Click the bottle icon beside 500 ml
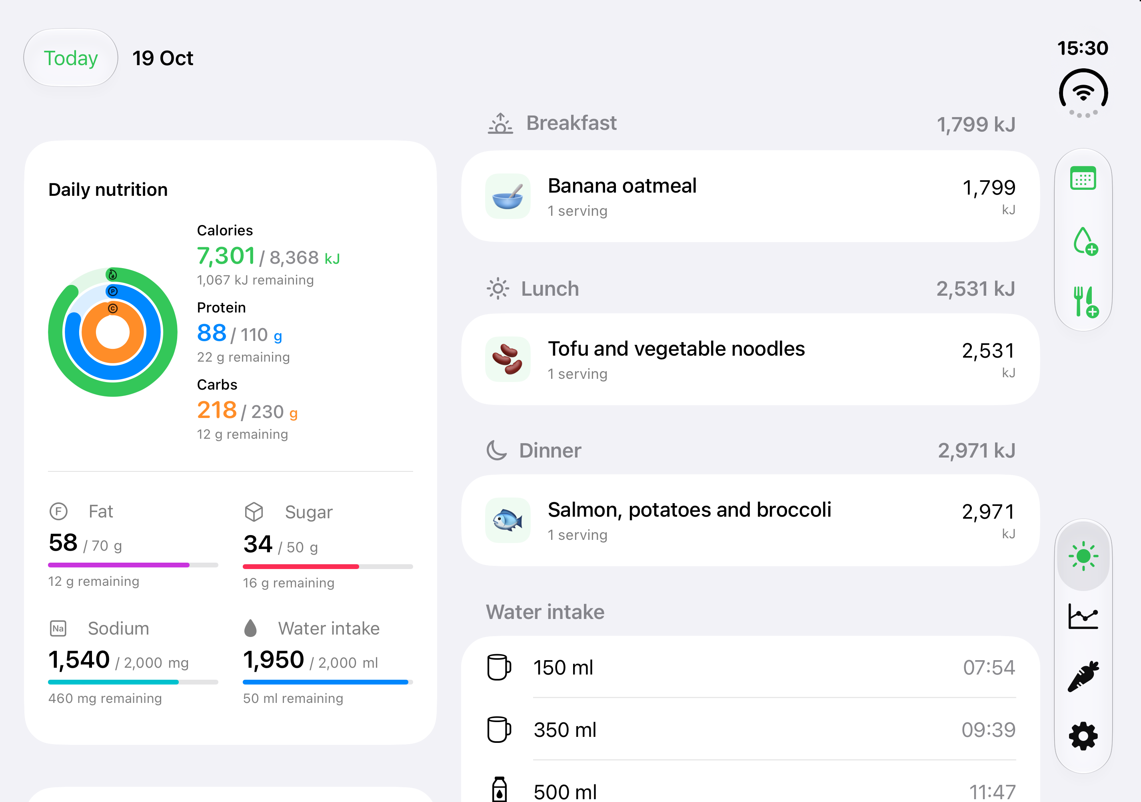 499,790
